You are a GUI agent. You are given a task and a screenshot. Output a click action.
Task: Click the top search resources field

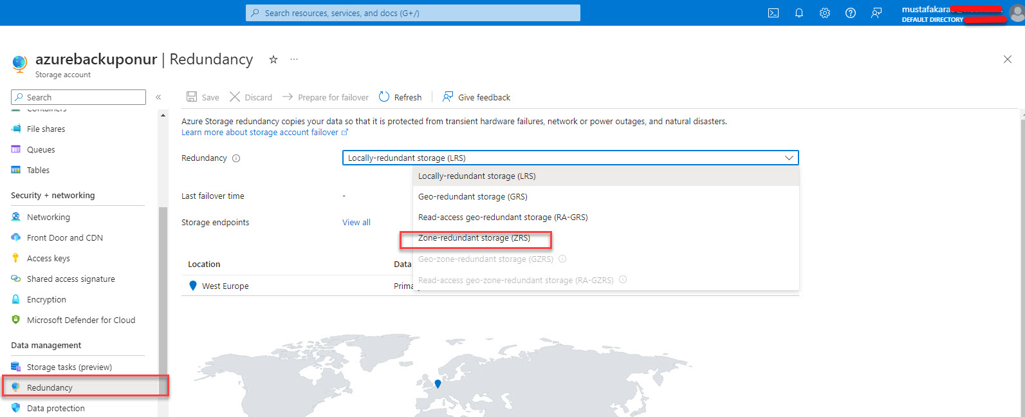coord(413,13)
